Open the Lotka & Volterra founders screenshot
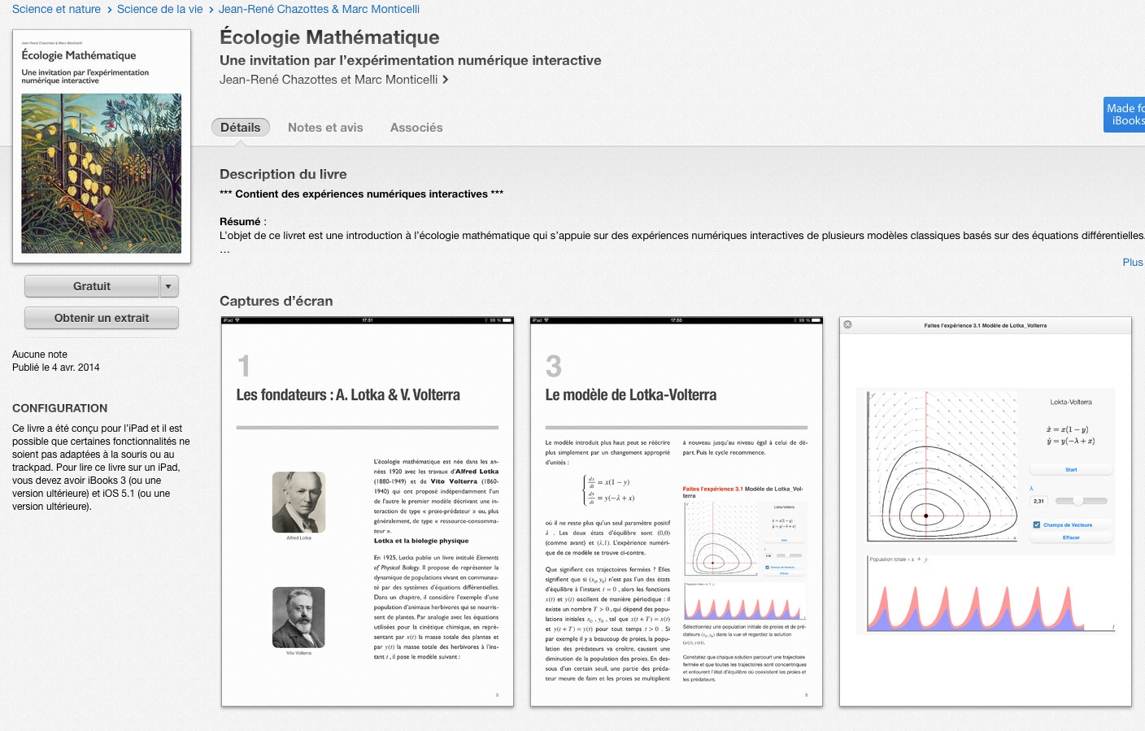 [x=368, y=511]
